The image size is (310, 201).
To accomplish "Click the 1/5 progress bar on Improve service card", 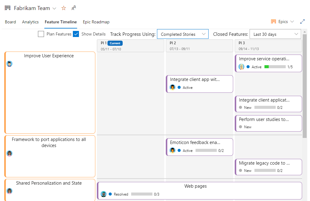I will click(x=275, y=67).
